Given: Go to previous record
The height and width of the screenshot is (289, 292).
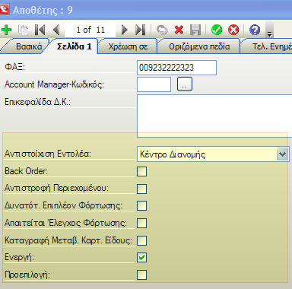Looking at the screenshot, I should (x=56, y=30).
